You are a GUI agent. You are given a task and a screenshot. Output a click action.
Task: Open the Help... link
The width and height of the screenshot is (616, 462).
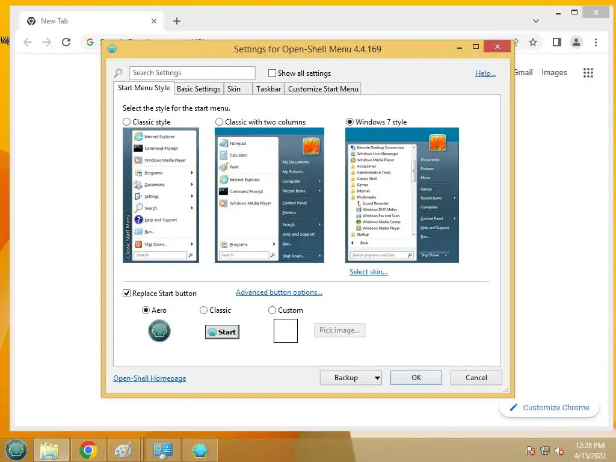(x=485, y=73)
